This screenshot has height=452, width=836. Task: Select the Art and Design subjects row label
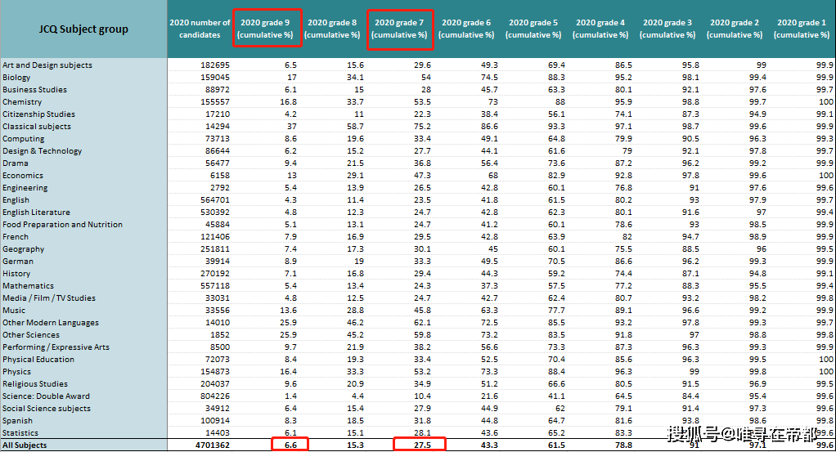(47, 65)
